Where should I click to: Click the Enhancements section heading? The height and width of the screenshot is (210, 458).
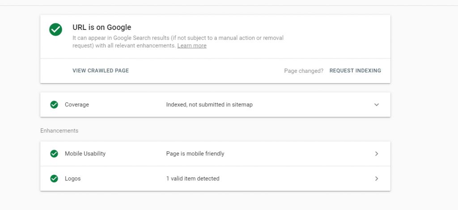[x=59, y=130]
